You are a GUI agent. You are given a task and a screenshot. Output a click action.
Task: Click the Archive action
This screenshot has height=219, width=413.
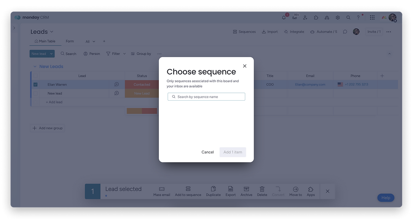tap(246, 191)
